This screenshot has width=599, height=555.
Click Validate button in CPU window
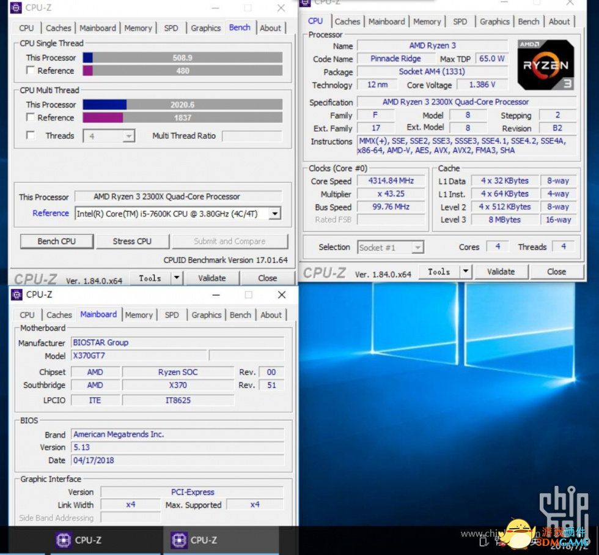point(501,272)
